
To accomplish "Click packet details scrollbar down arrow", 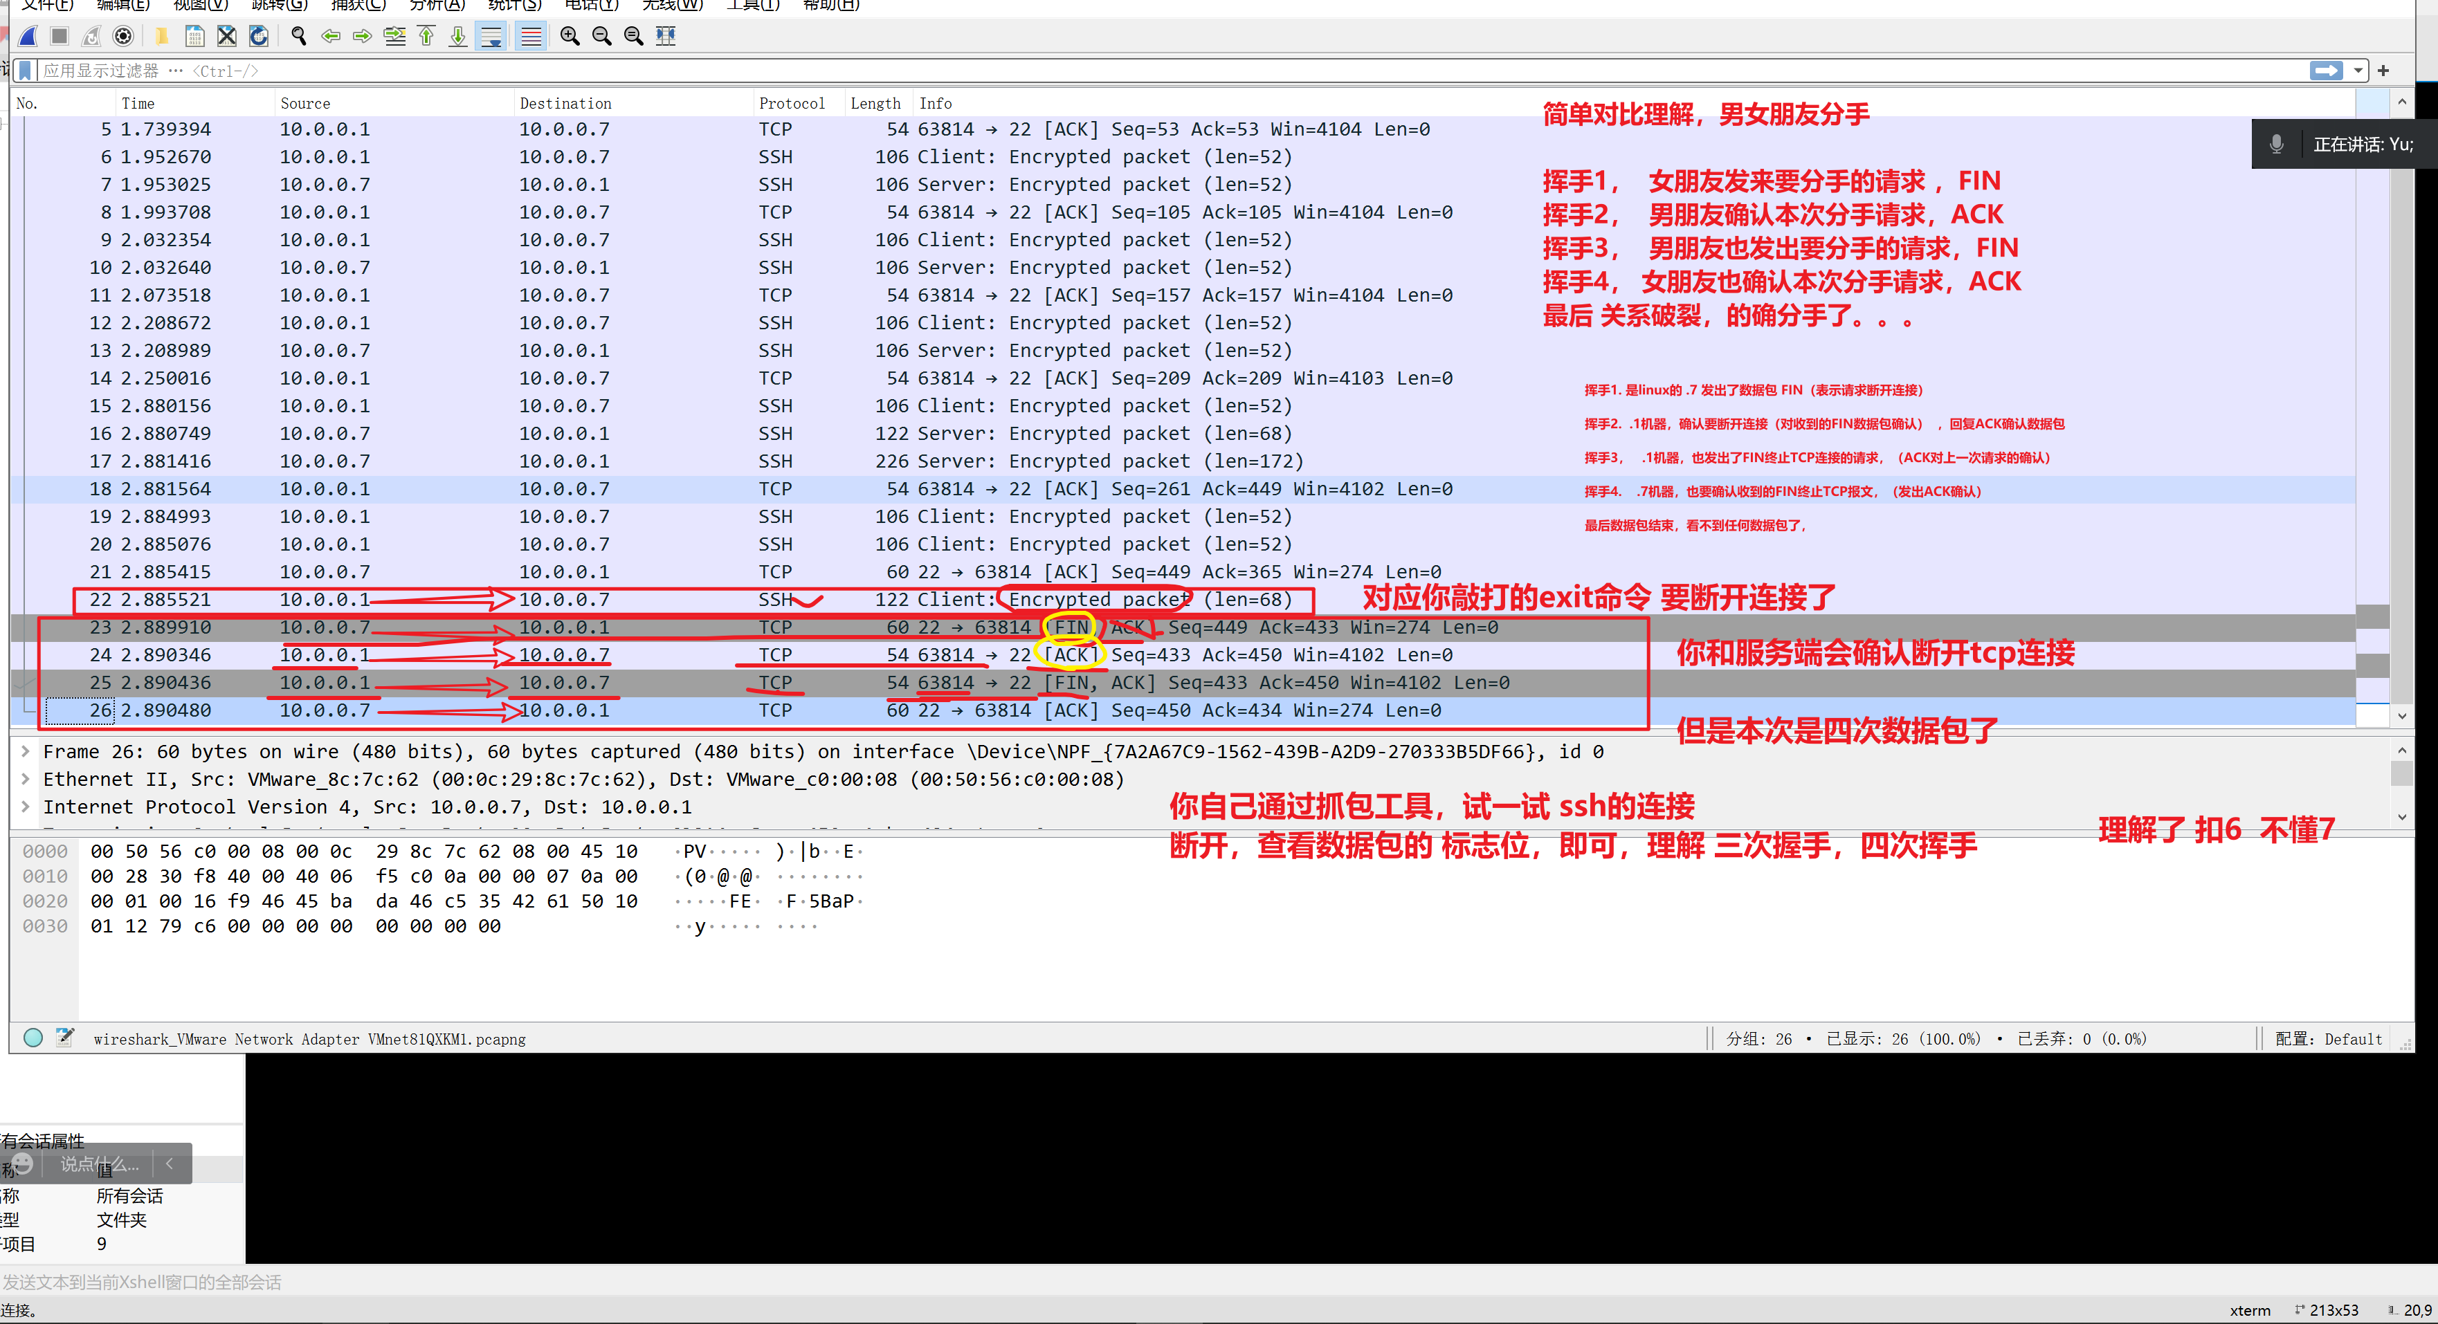I will click(2401, 817).
